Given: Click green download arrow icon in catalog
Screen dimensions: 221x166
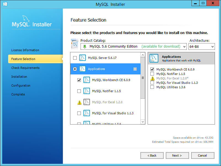Looking at the screenshot, I should click(x=85, y=47).
